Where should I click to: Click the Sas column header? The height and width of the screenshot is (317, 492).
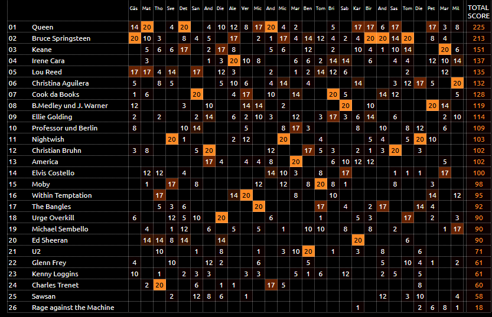point(394,8)
